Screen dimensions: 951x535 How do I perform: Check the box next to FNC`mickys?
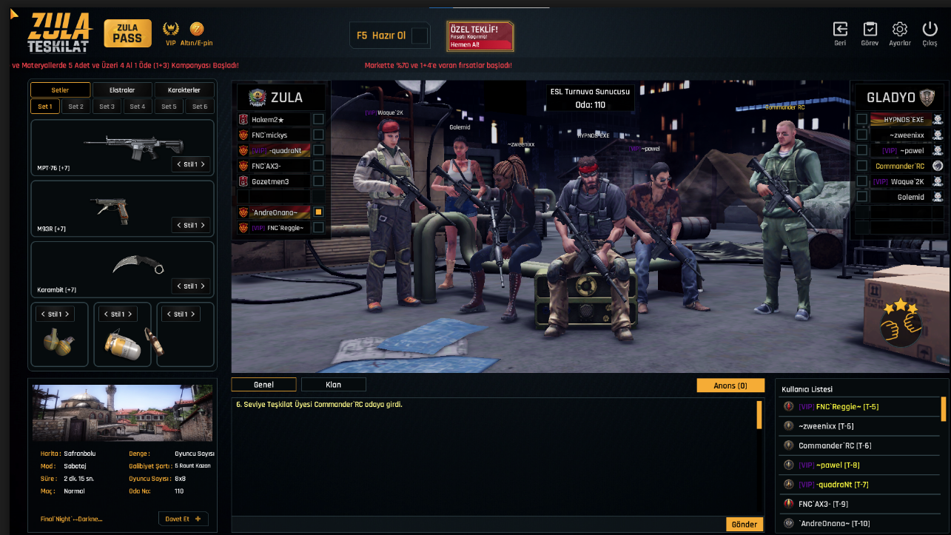pyautogui.click(x=318, y=135)
